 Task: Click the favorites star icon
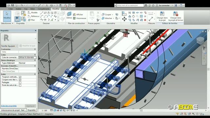(153, 5)
